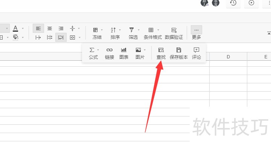The image size is (271, 147).
Task: Click the second collaborator avatar
Action: pos(216,3)
